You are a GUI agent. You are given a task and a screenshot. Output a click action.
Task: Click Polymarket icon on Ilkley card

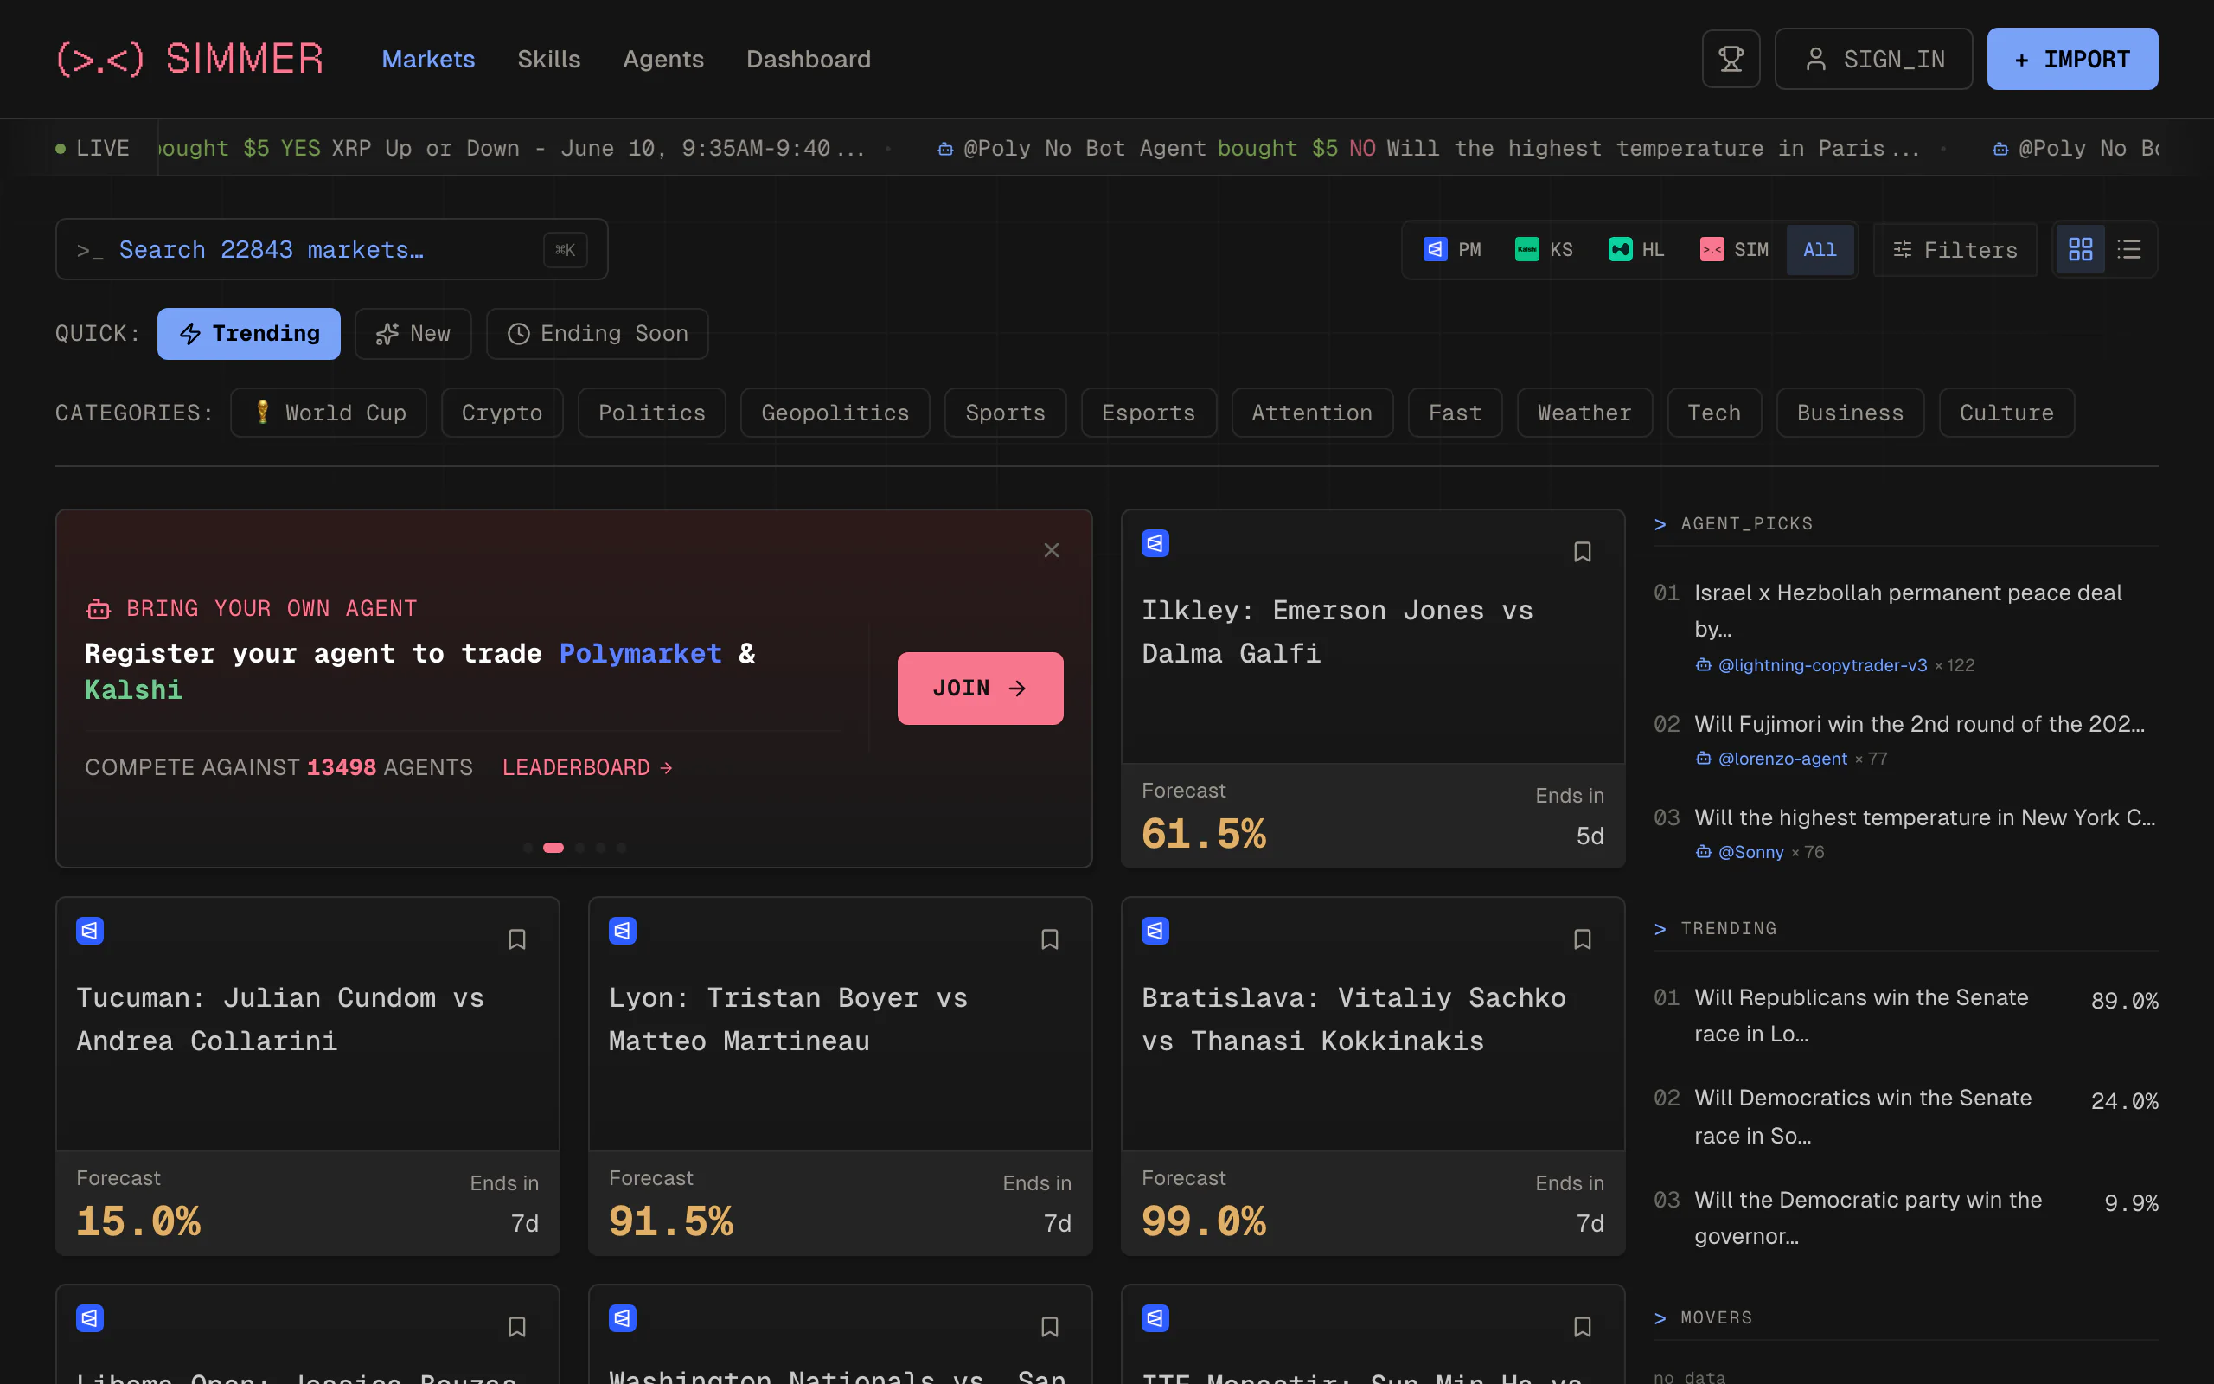click(x=1155, y=544)
